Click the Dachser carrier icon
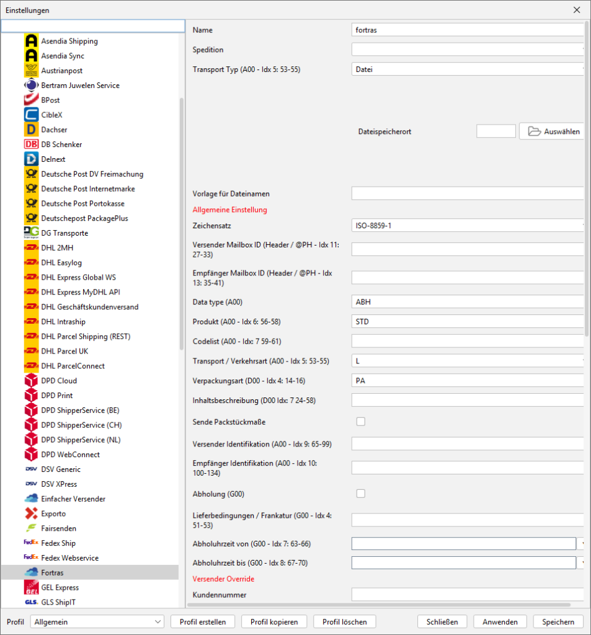 pos(32,130)
